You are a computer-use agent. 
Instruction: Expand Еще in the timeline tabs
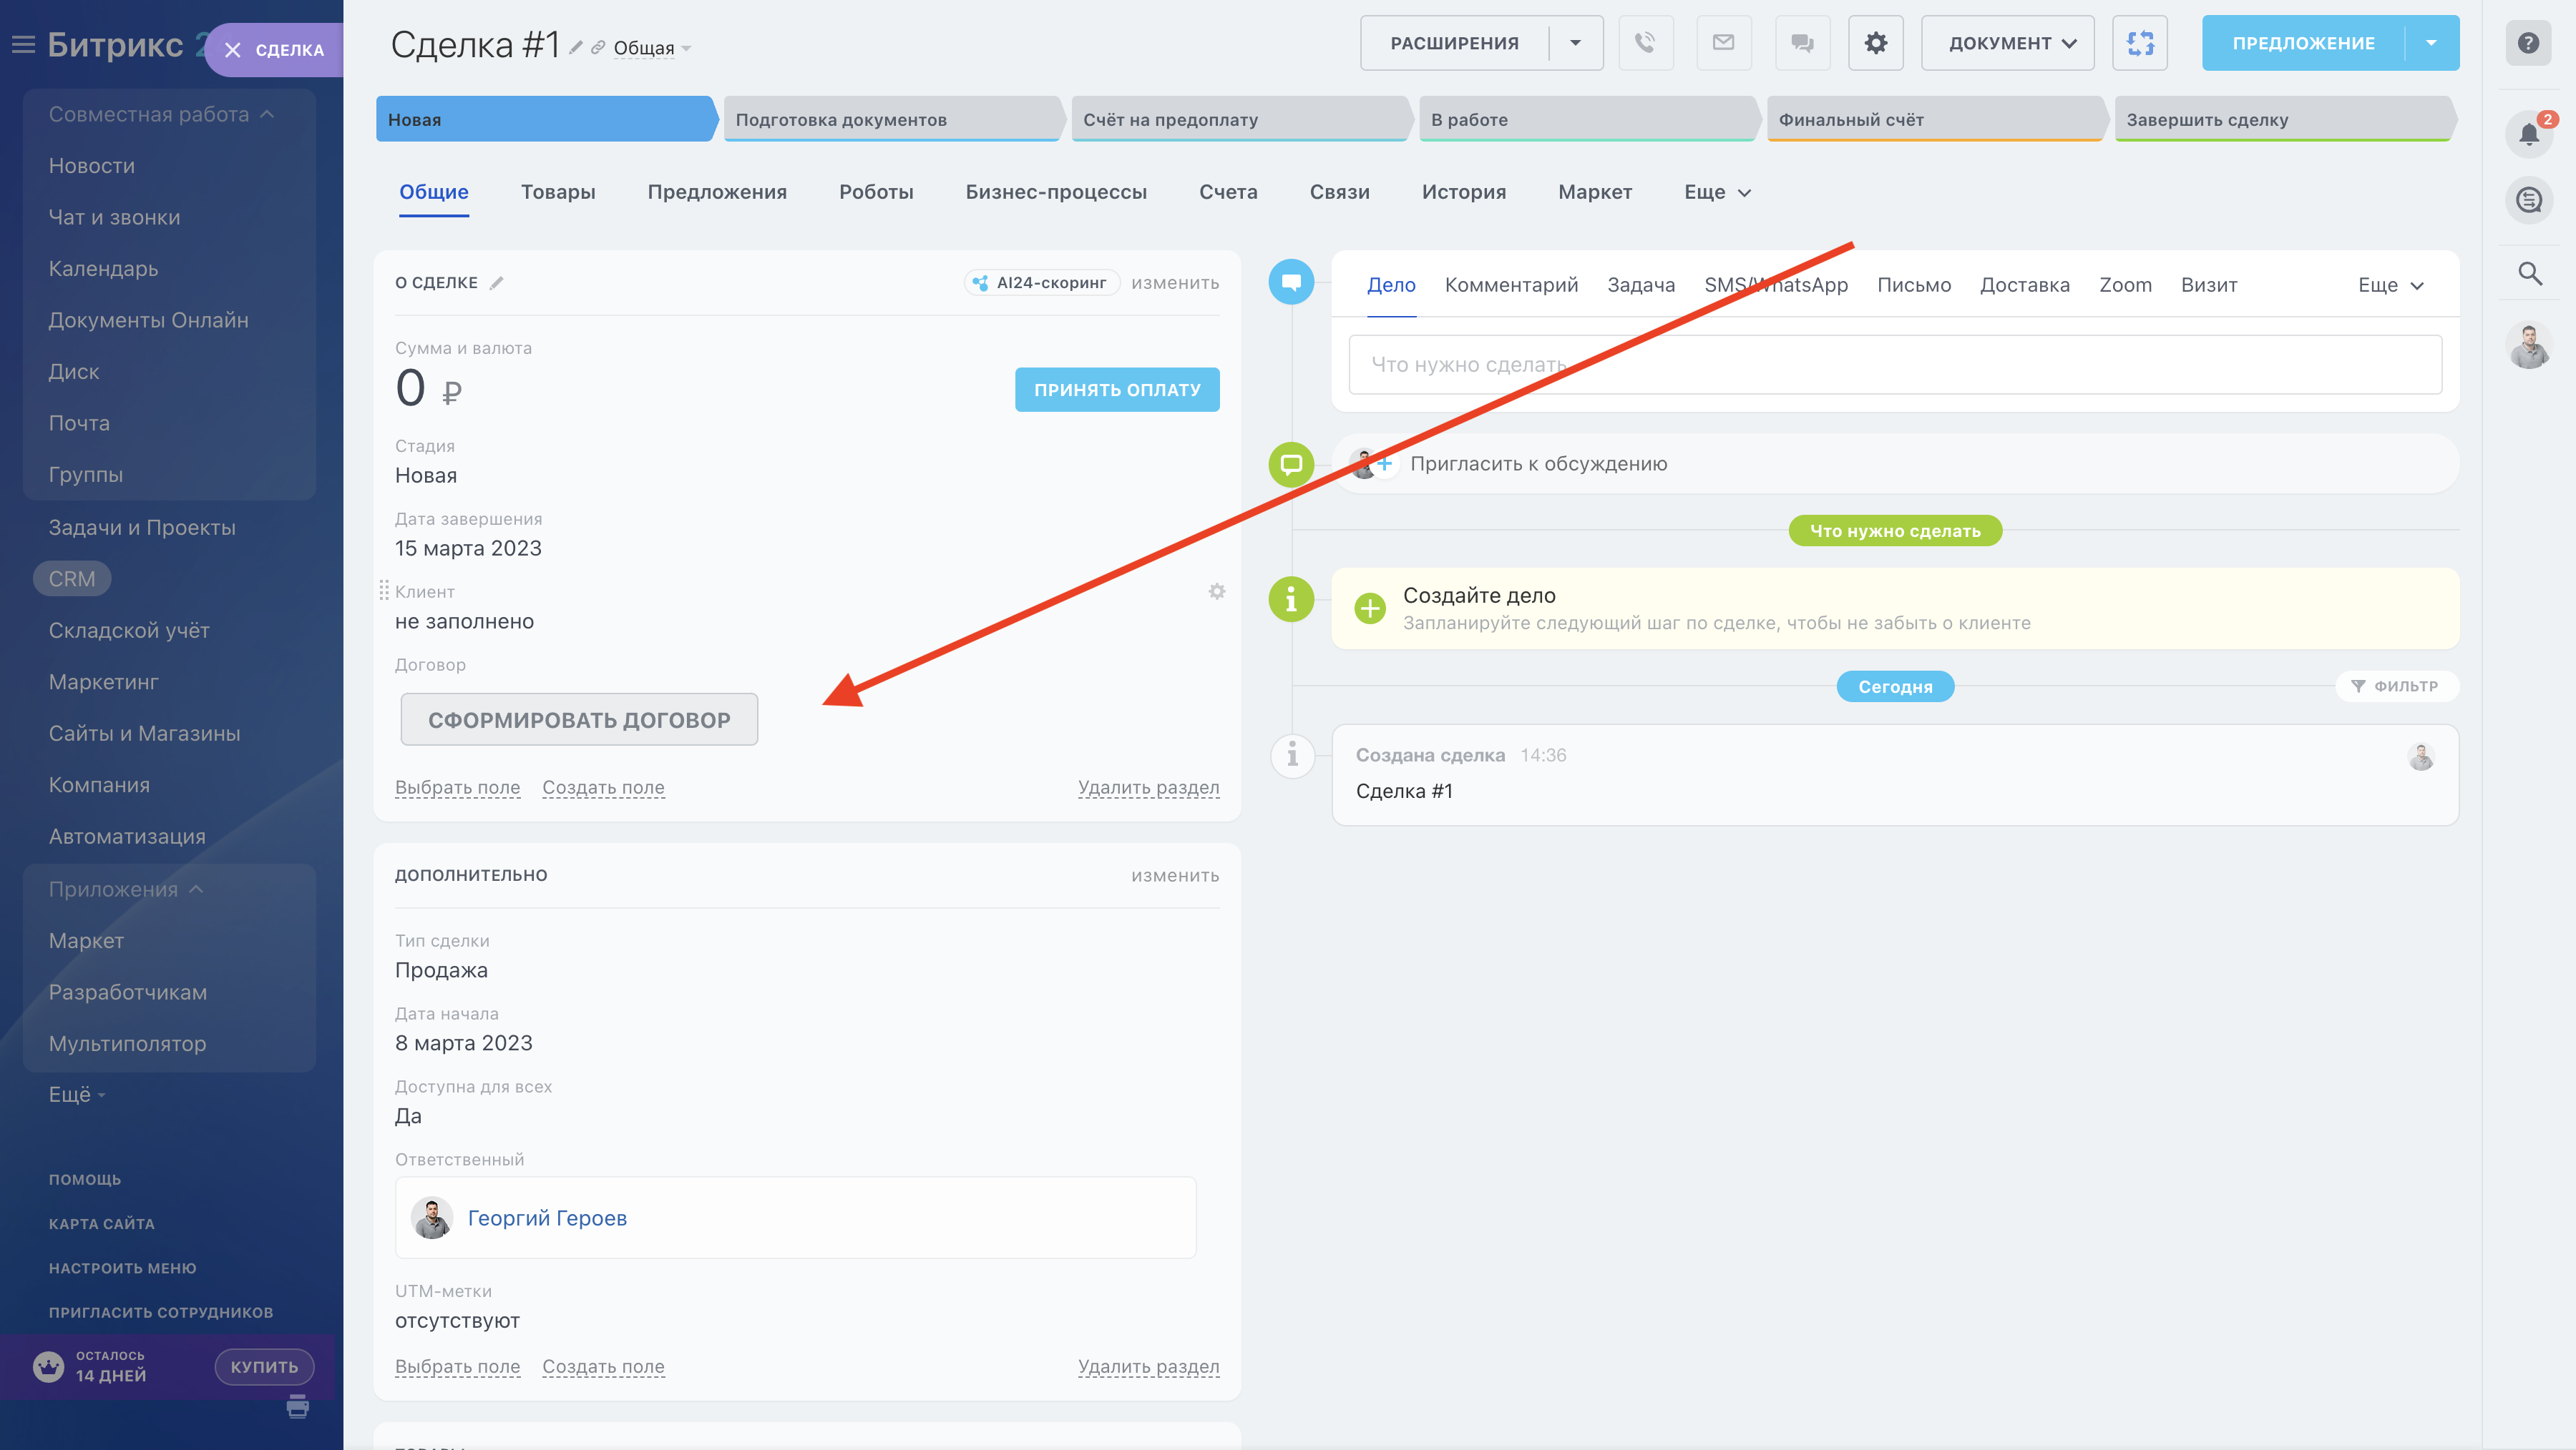tap(2390, 285)
